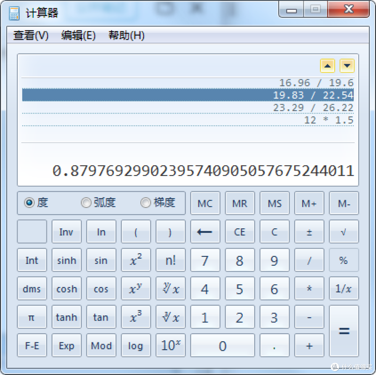This screenshot has width=376, height=375.
Task: Click the equals = button
Action: point(344,331)
